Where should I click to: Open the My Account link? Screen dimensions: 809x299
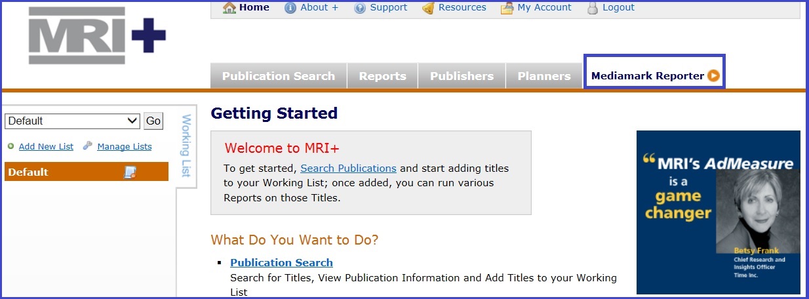(x=544, y=8)
